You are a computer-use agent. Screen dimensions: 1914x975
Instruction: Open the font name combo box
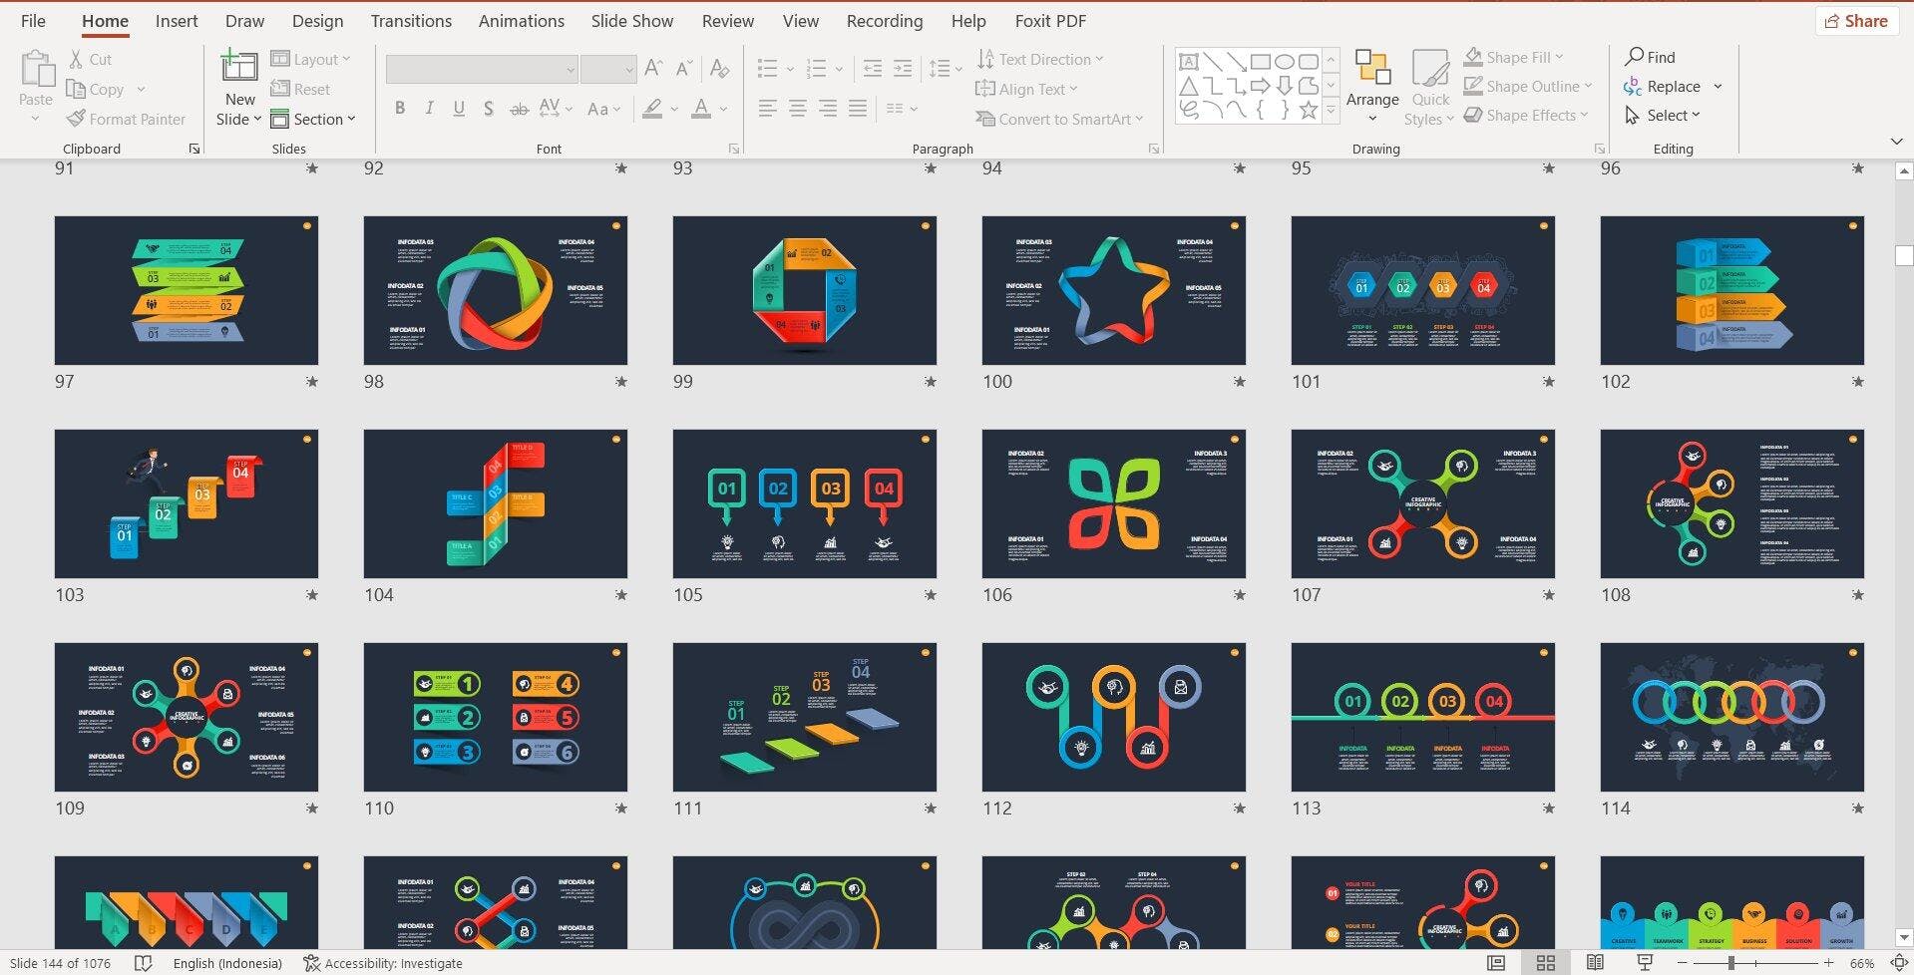pos(482,69)
